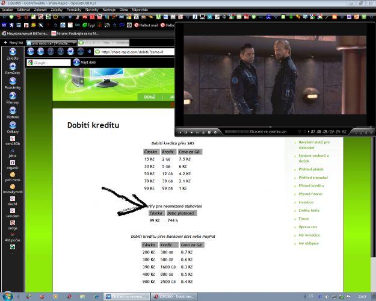Open the Přehled plateb link
Screen dimensions: 376x301
[x=311, y=169]
